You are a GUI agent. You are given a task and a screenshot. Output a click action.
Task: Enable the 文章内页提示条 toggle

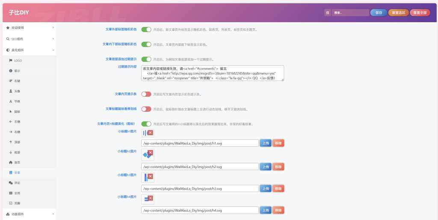[146, 94]
